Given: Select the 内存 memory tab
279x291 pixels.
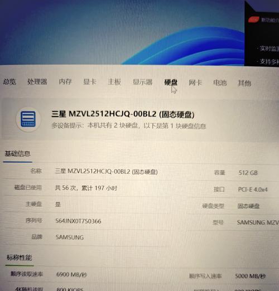Looking at the screenshot, I should [65, 81].
